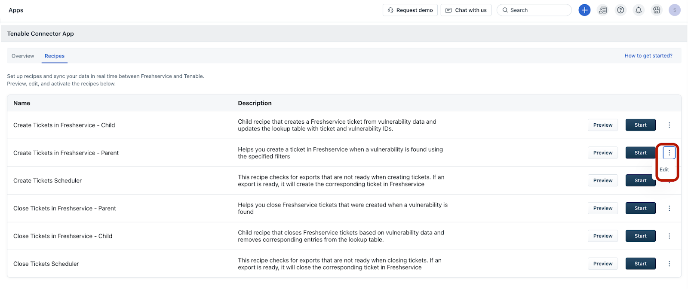Open more options for Close Tickets Parent
The height and width of the screenshot is (289, 688).
tap(669, 208)
